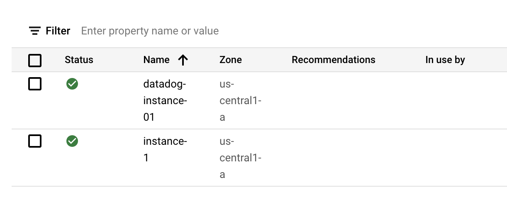This screenshot has width=507, height=219.
Task: Click the Filter list icon
Action: (35, 31)
